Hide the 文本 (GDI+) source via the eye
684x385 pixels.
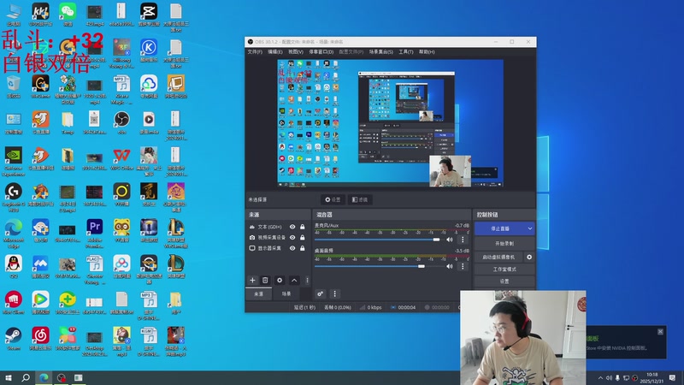coord(292,227)
